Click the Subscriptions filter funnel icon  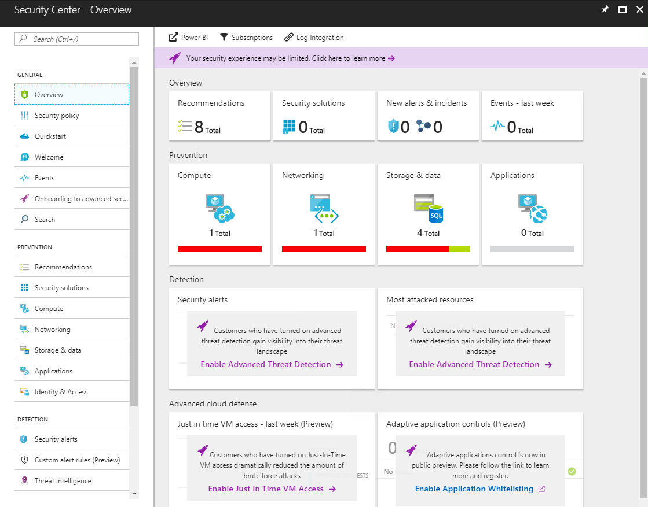point(224,38)
